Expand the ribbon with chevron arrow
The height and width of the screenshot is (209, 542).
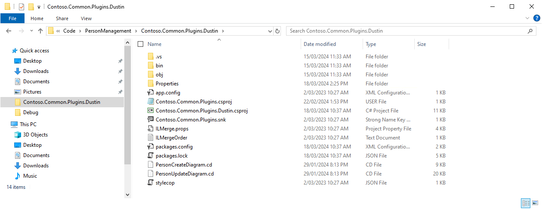pos(528,18)
